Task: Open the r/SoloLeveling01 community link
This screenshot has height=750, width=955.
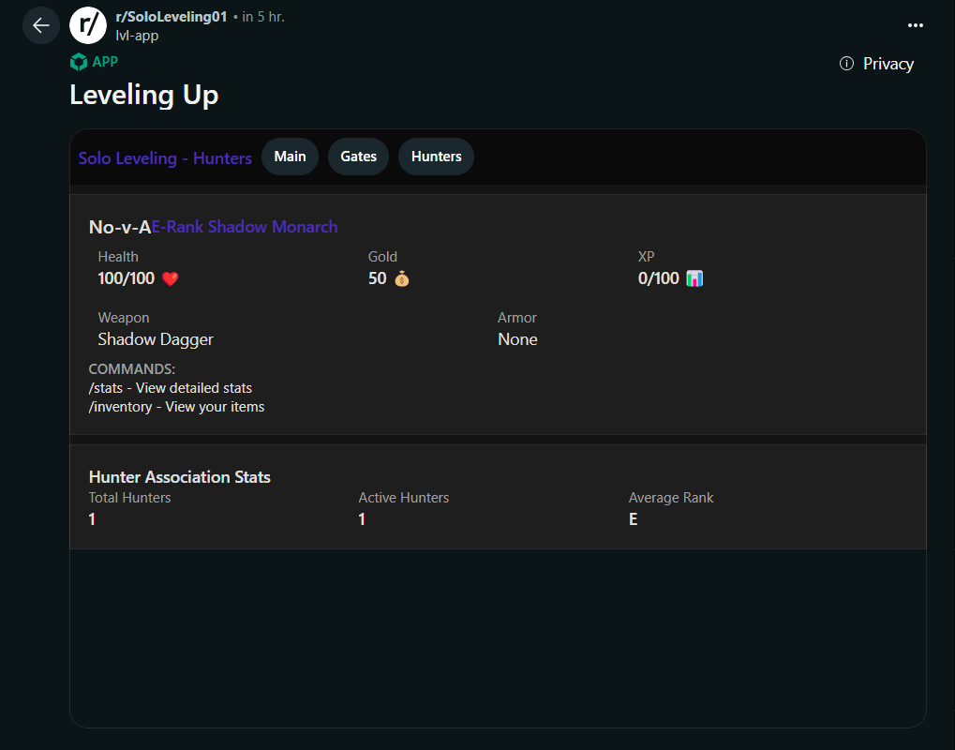Action: coord(172,17)
